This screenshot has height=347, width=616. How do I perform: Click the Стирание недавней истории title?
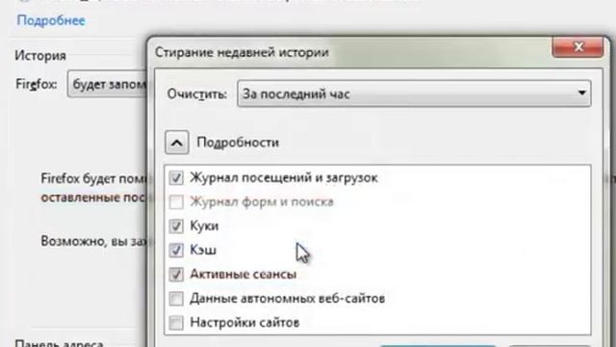(x=242, y=52)
